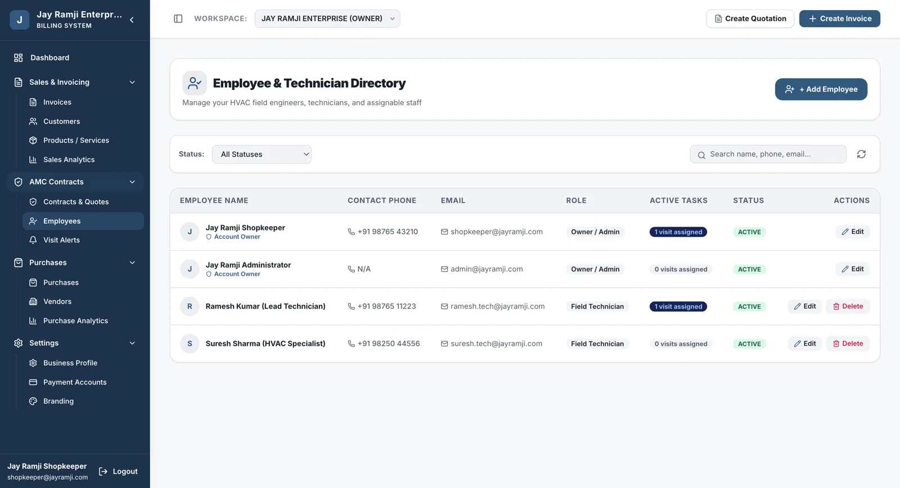900x488 pixels.
Task: Click the "1 visit assigned" badge for Ramesh Kumar
Action: [x=678, y=306]
